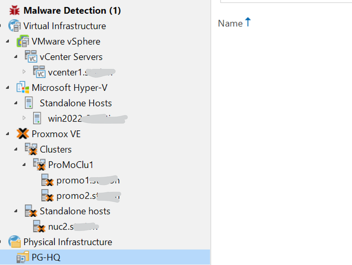Viewport: 352px width, 265px height.
Task: Click the Microsoft Hyper-V icon
Action: (22, 88)
